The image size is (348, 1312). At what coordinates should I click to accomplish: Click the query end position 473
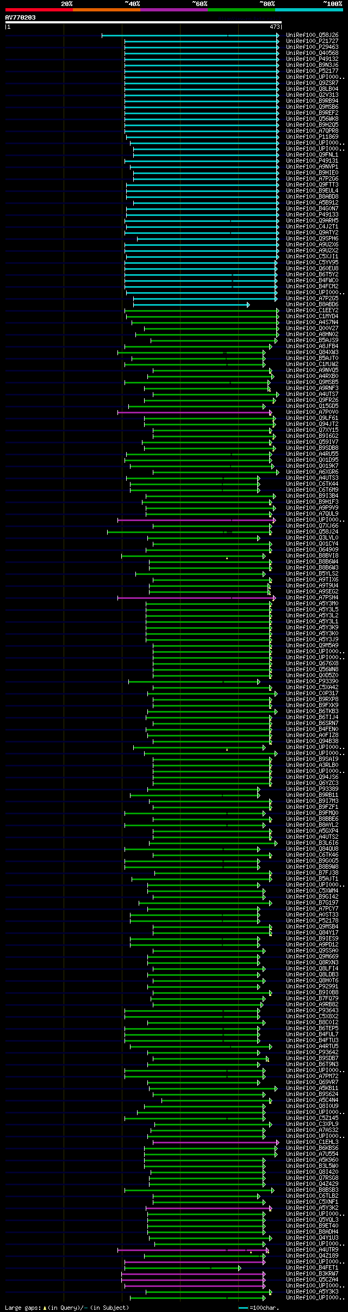click(x=275, y=27)
